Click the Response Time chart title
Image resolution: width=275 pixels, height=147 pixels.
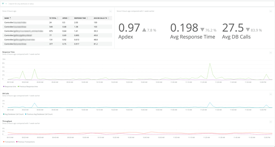click(x=8, y=52)
